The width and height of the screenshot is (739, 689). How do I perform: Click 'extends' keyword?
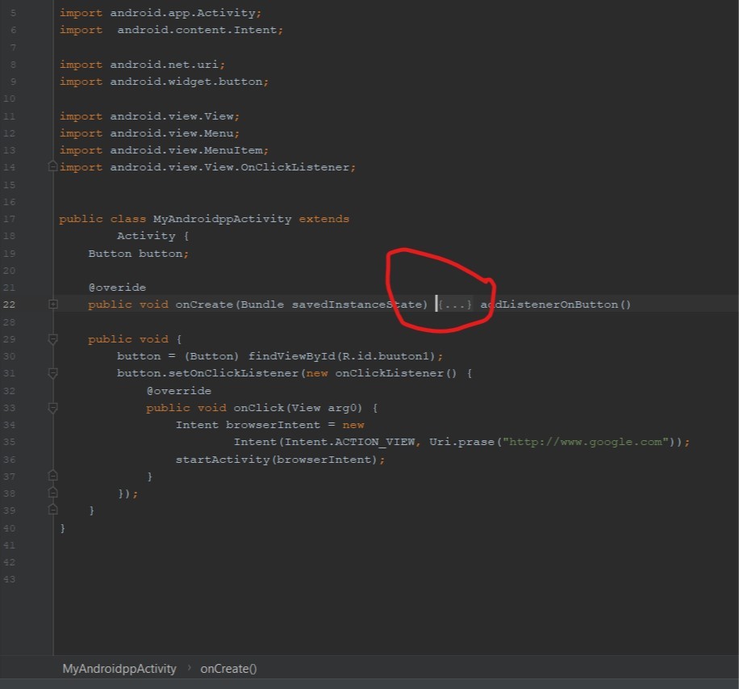(324, 219)
